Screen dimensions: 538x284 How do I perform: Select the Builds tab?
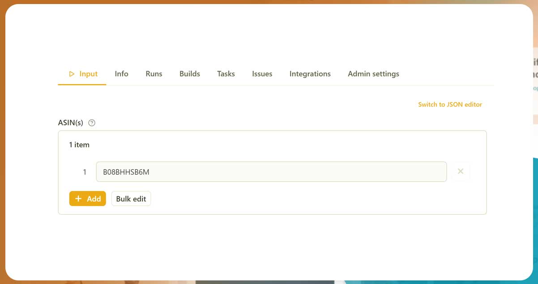click(189, 73)
